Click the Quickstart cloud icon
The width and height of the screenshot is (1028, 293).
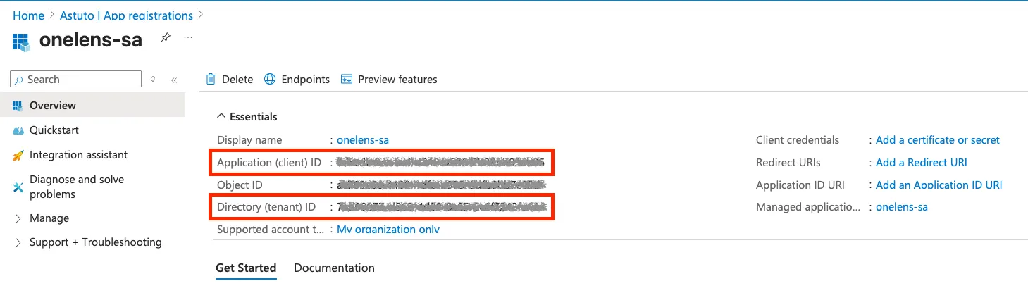(18, 130)
